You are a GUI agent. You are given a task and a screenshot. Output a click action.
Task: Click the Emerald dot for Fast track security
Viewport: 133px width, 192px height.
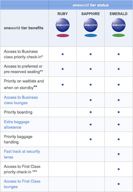(119, 154)
